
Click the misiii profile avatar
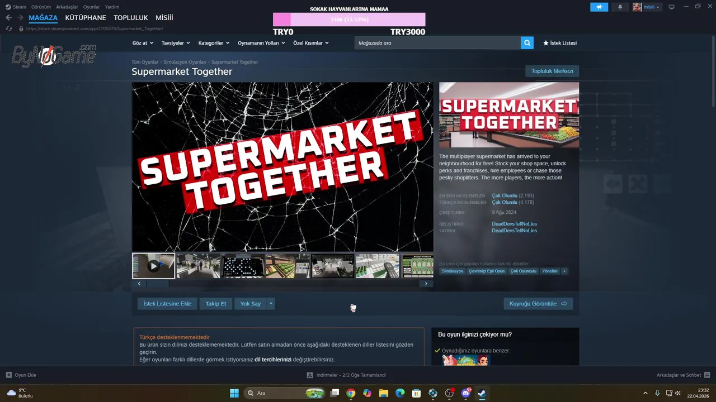[x=637, y=7]
